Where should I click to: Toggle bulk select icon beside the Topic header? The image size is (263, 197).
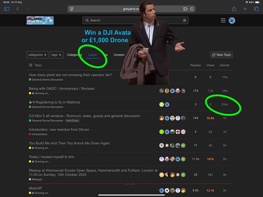(30, 65)
